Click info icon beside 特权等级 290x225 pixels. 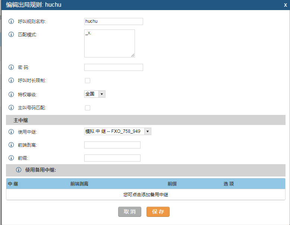coord(11,94)
